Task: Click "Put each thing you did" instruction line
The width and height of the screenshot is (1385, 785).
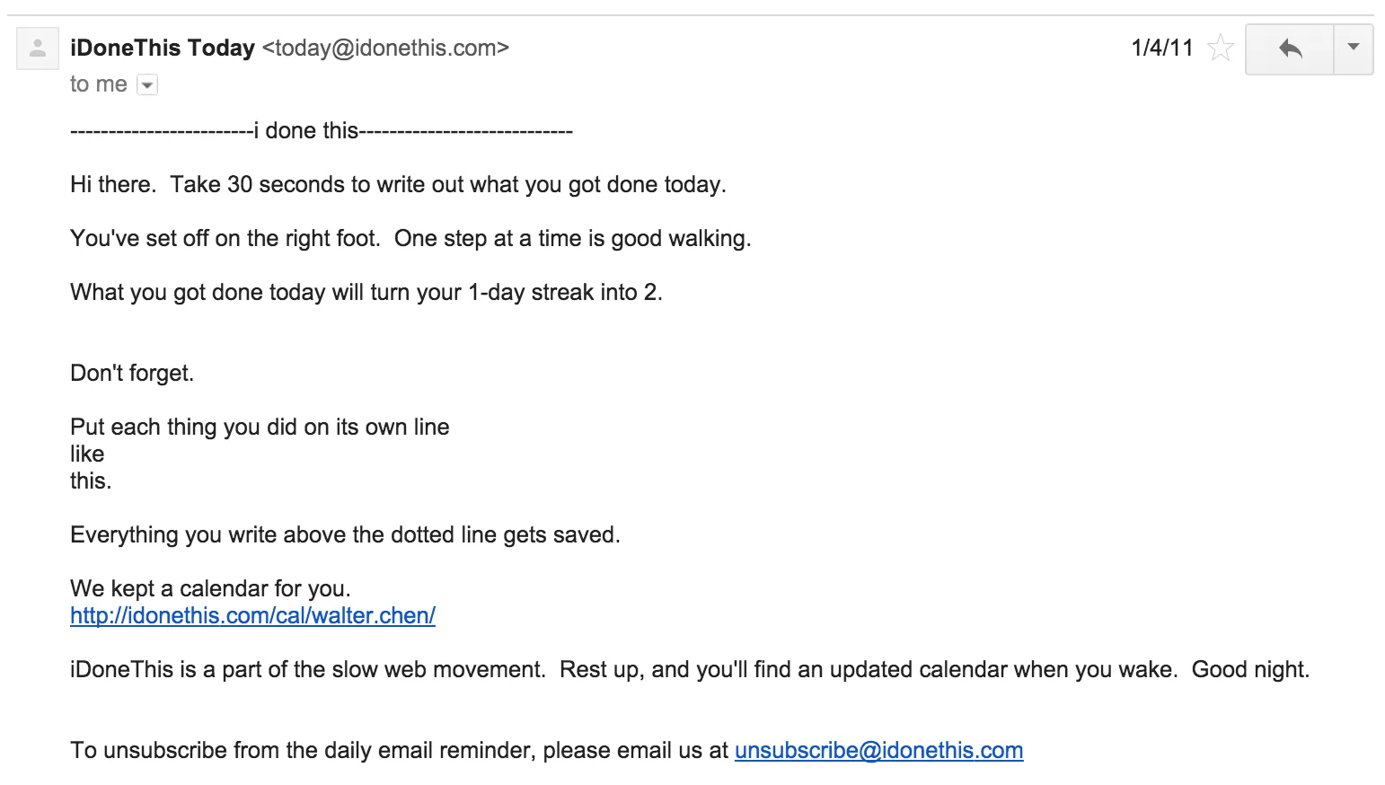Action: pyautogui.click(x=260, y=427)
